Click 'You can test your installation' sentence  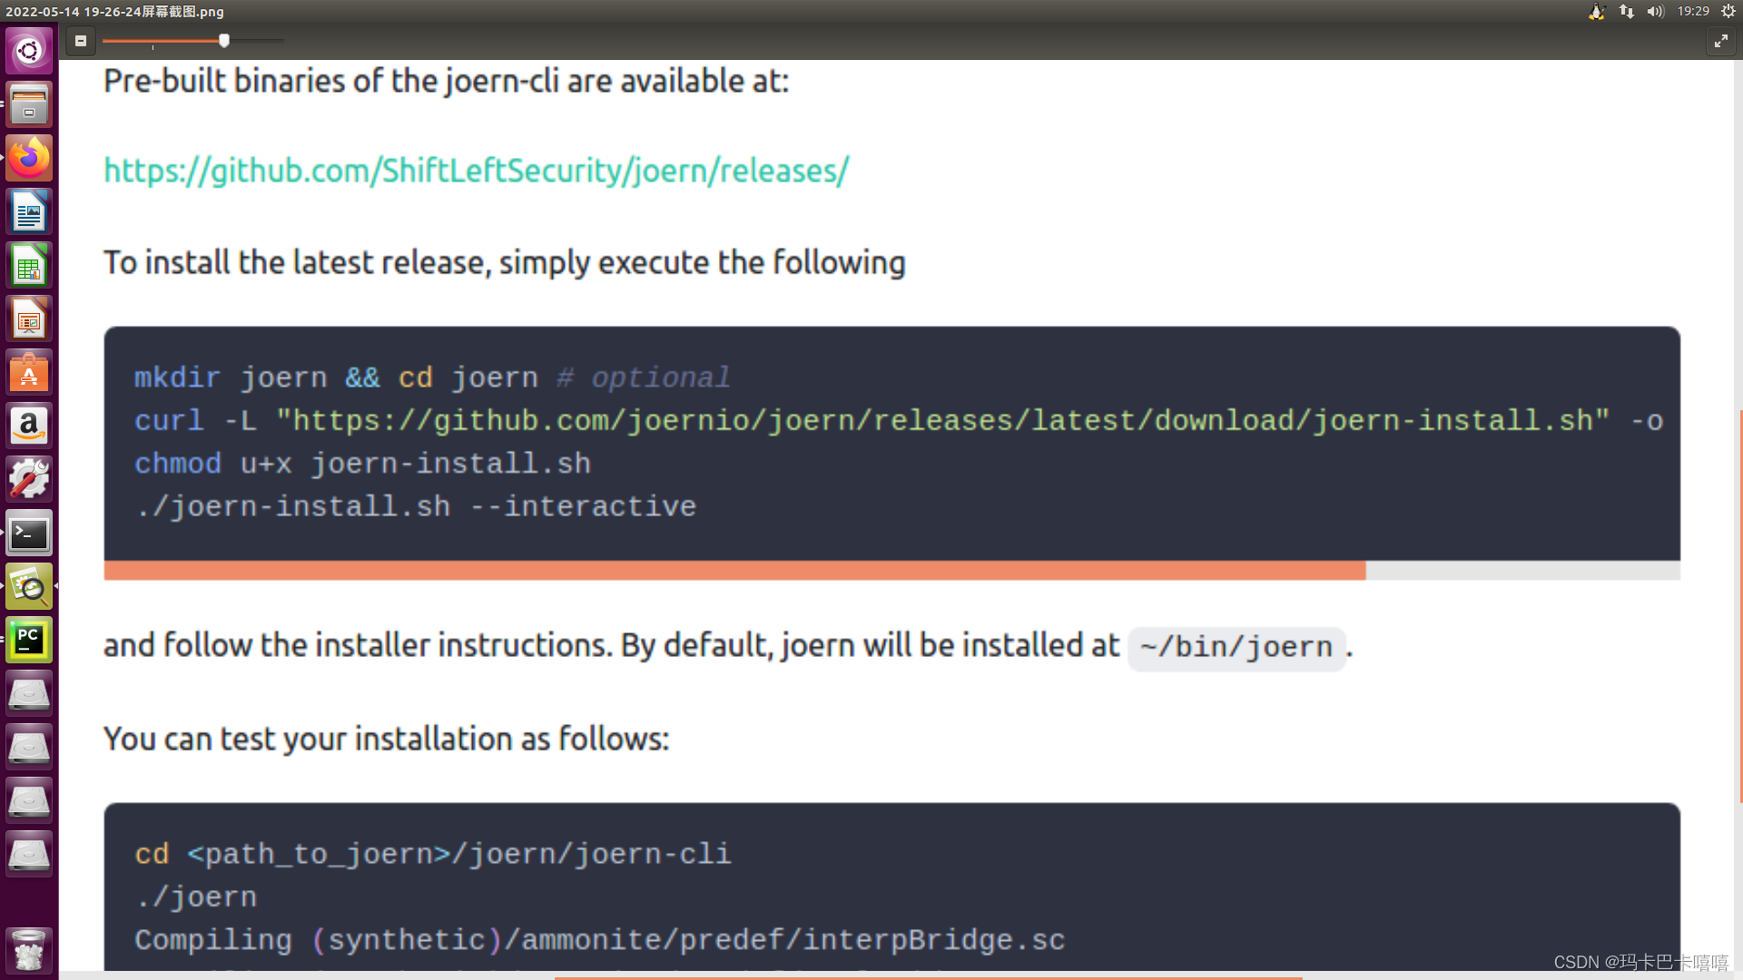387,739
